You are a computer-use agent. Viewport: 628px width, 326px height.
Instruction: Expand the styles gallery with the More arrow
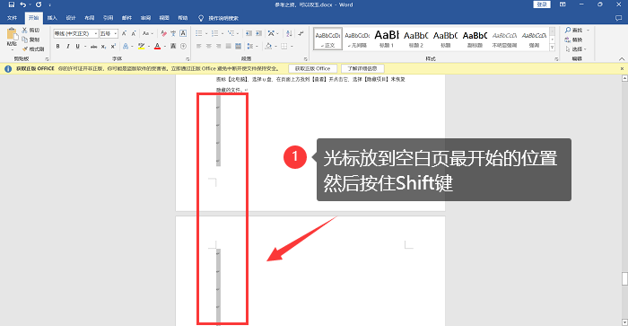[552, 47]
